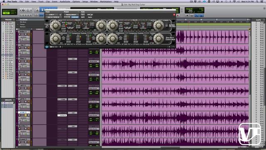Screen dimensions: 266x150
Task: Open the DRUM BUSS output selector on Ride.11
Action: point(94,61)
